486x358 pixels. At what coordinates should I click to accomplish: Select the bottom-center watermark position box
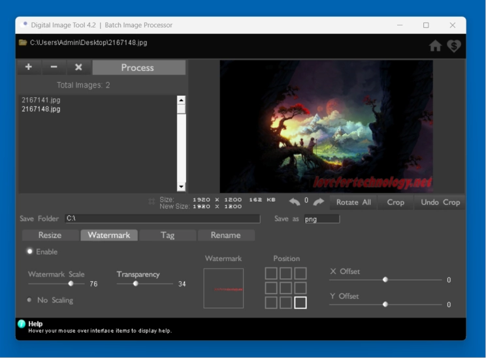pyautogui.click(x=285, y=303)
